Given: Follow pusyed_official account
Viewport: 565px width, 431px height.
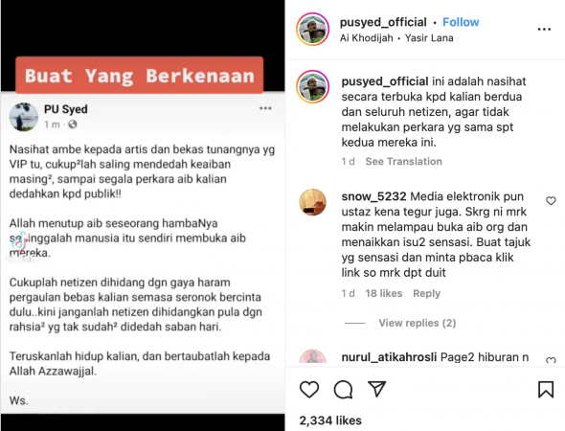Looking at the screenshot, I should coord(461,22).
